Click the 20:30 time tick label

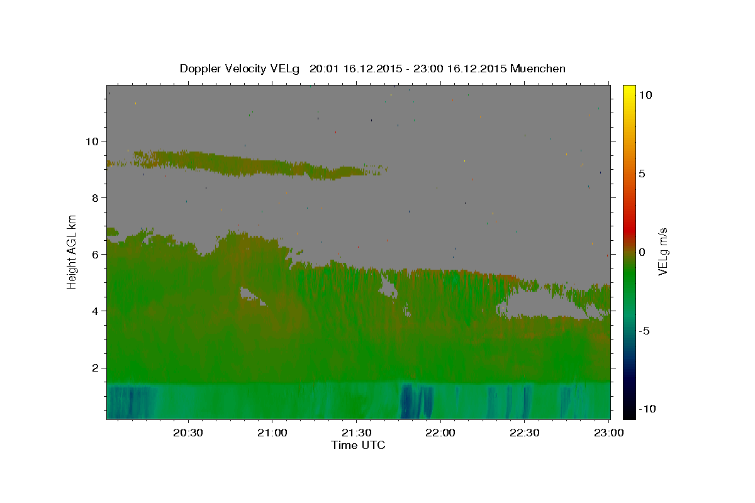188,433
